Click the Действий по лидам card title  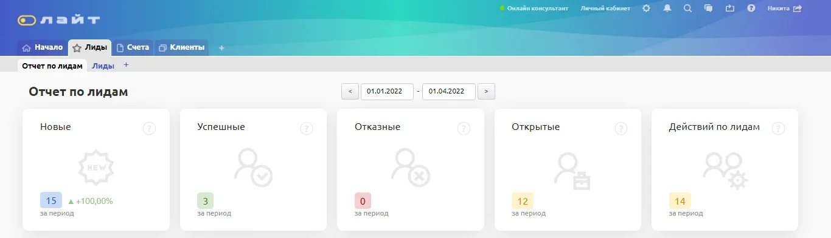point(714,127)
